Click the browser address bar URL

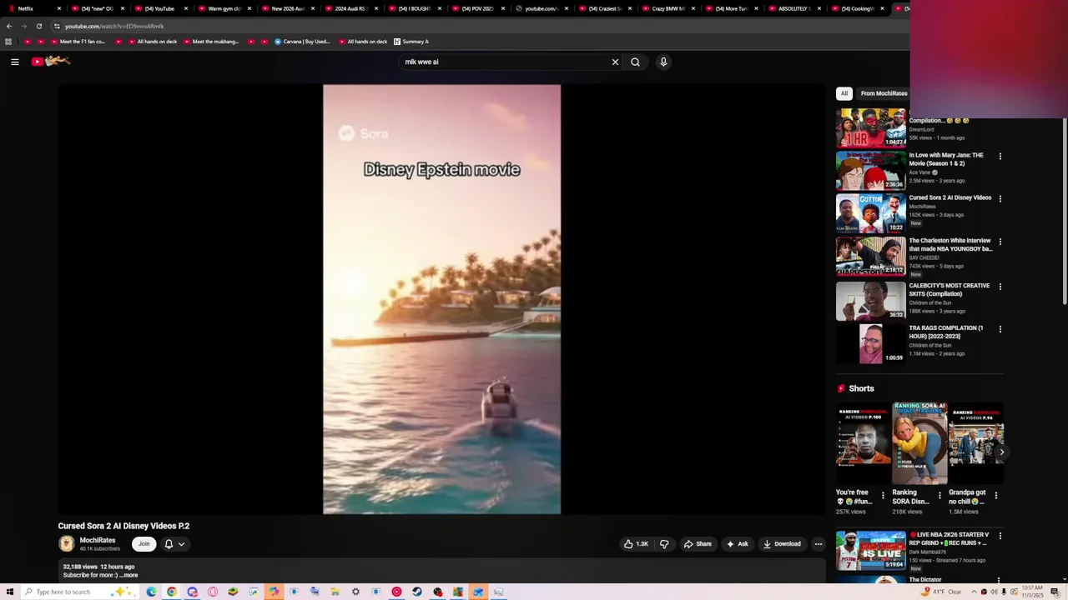(114, 26)
